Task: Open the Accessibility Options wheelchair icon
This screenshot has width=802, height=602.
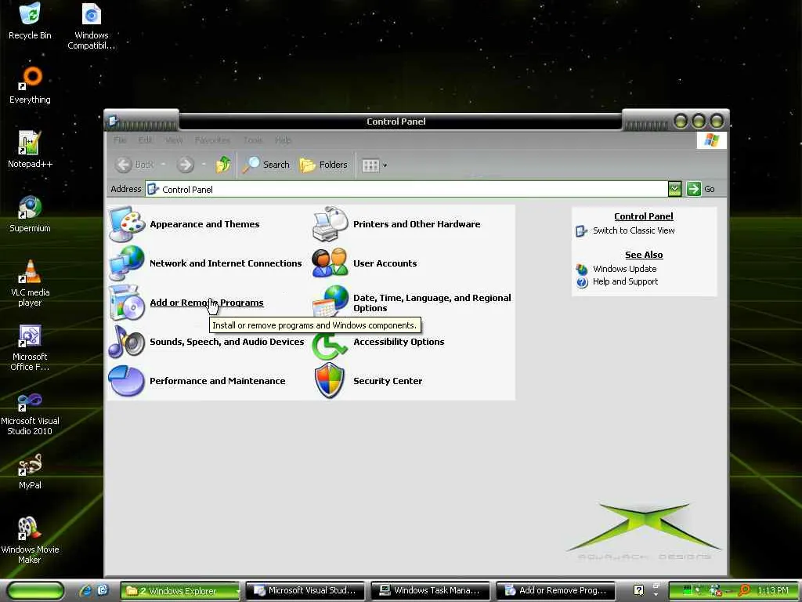Action: click(x=330, y=346)
